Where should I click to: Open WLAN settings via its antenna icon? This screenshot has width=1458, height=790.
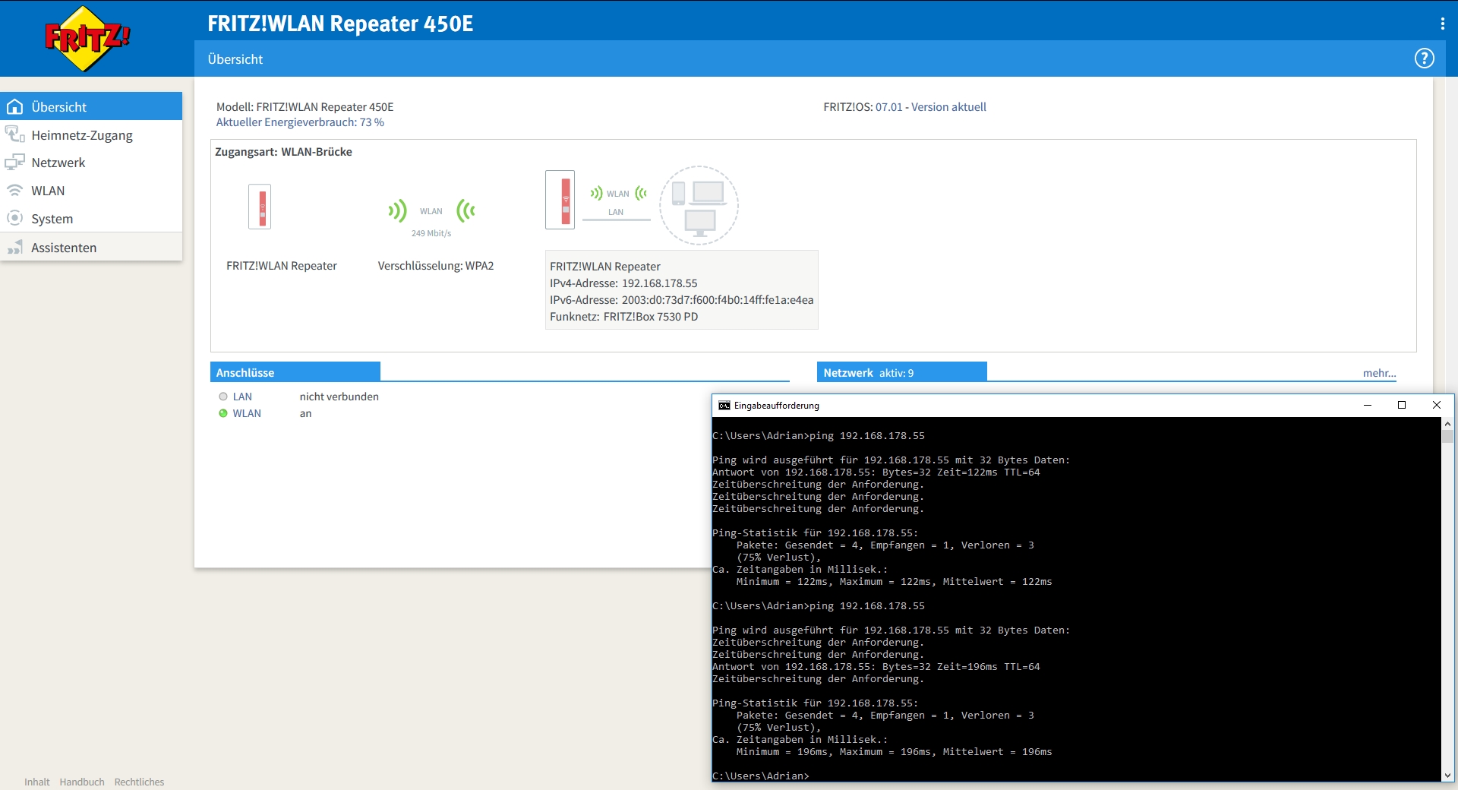pos(15,190)
